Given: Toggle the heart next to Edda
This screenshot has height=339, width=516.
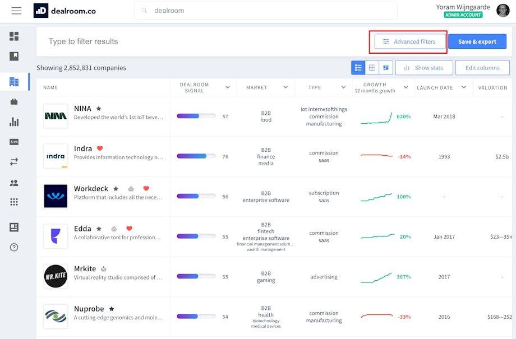Looking at the screenshot, I should pos(129,229).
